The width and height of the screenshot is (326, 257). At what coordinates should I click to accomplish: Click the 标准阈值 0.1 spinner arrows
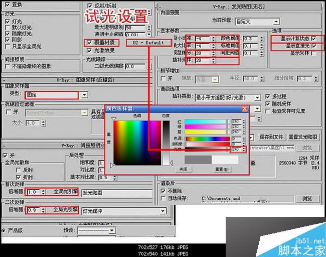point(261,46)
